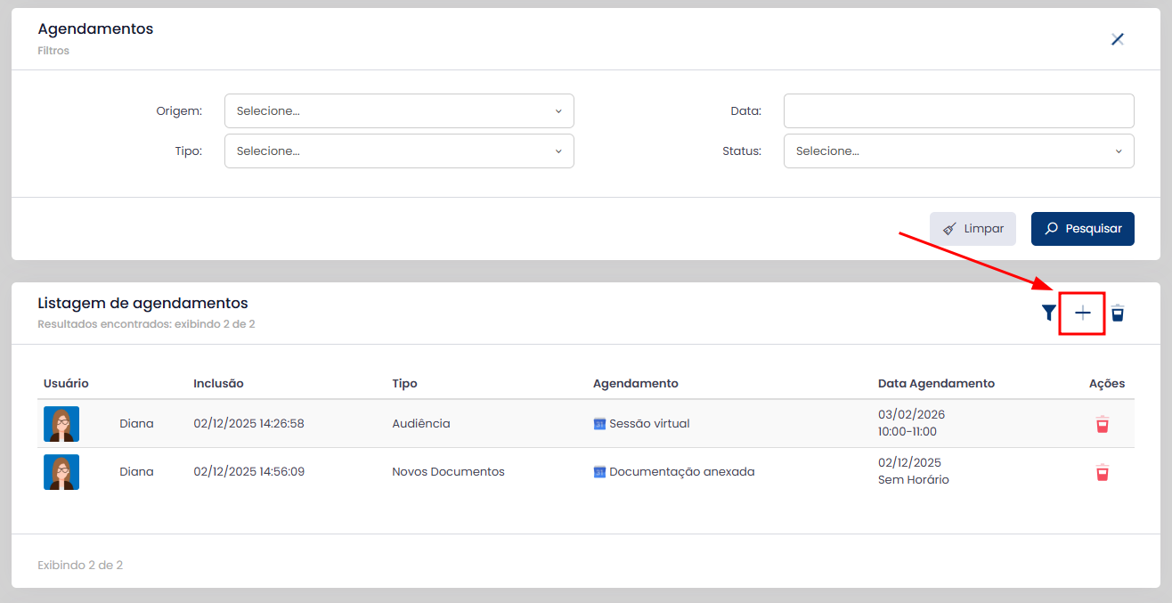The width and height of the screenshot is (1172, 603).
Task: Click the Tipo column header
Action: 404,384
